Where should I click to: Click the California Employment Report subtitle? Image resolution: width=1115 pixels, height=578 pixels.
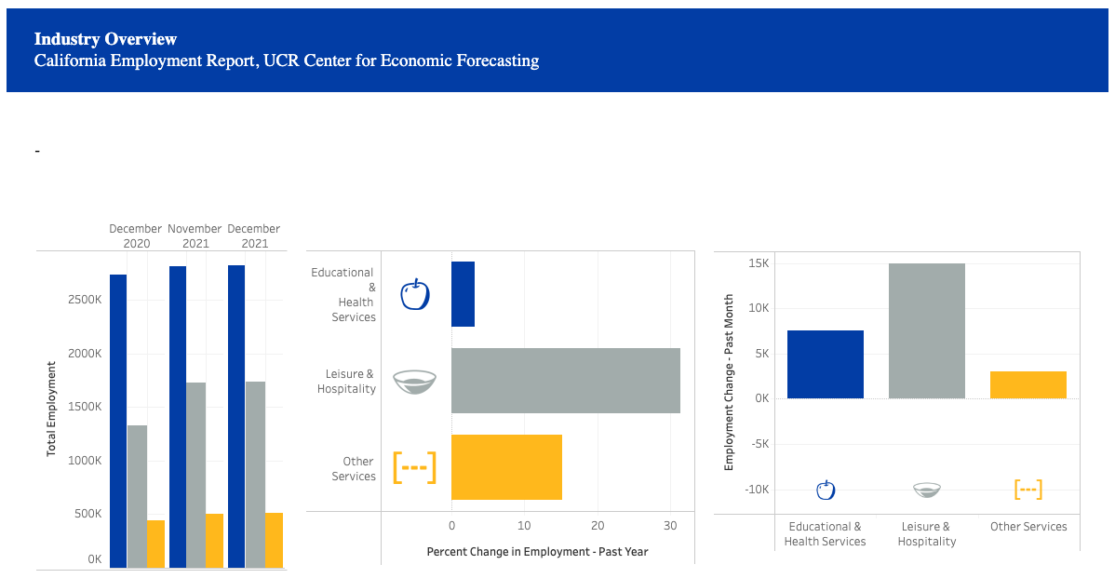click(286, 60)
